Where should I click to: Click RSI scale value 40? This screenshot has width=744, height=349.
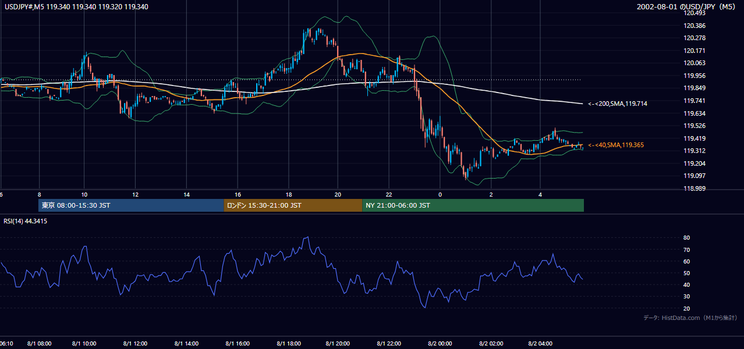(x=687, y=285)
